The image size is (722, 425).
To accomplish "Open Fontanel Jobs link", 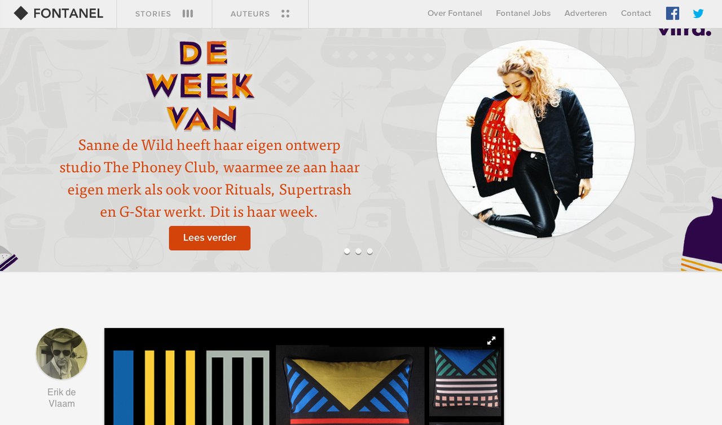I will pos(523,14).
